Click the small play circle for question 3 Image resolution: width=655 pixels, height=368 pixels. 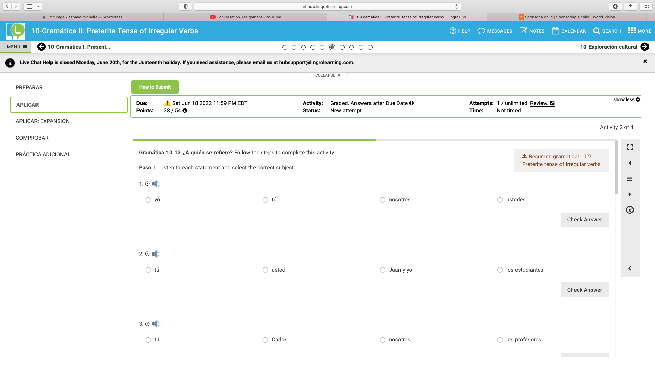click(x=147, y=324)
